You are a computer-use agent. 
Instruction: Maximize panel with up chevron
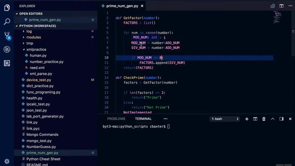(x=272, y=119)
